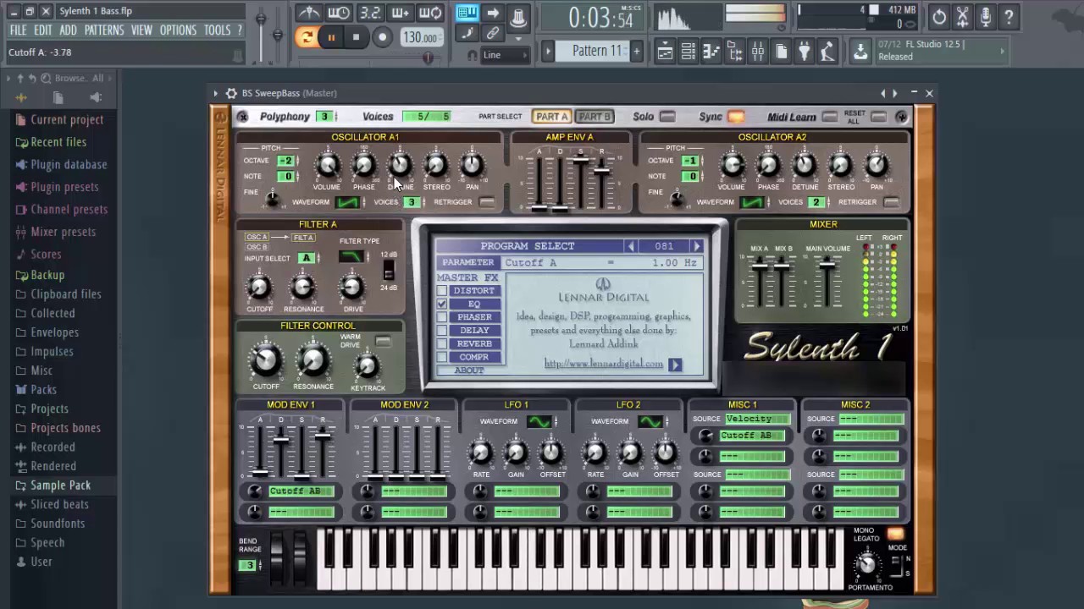Click the ABOUT button in display
The height and width of the screenshot is (609, 1084).
pyautogui.click(x=469, y=370)
